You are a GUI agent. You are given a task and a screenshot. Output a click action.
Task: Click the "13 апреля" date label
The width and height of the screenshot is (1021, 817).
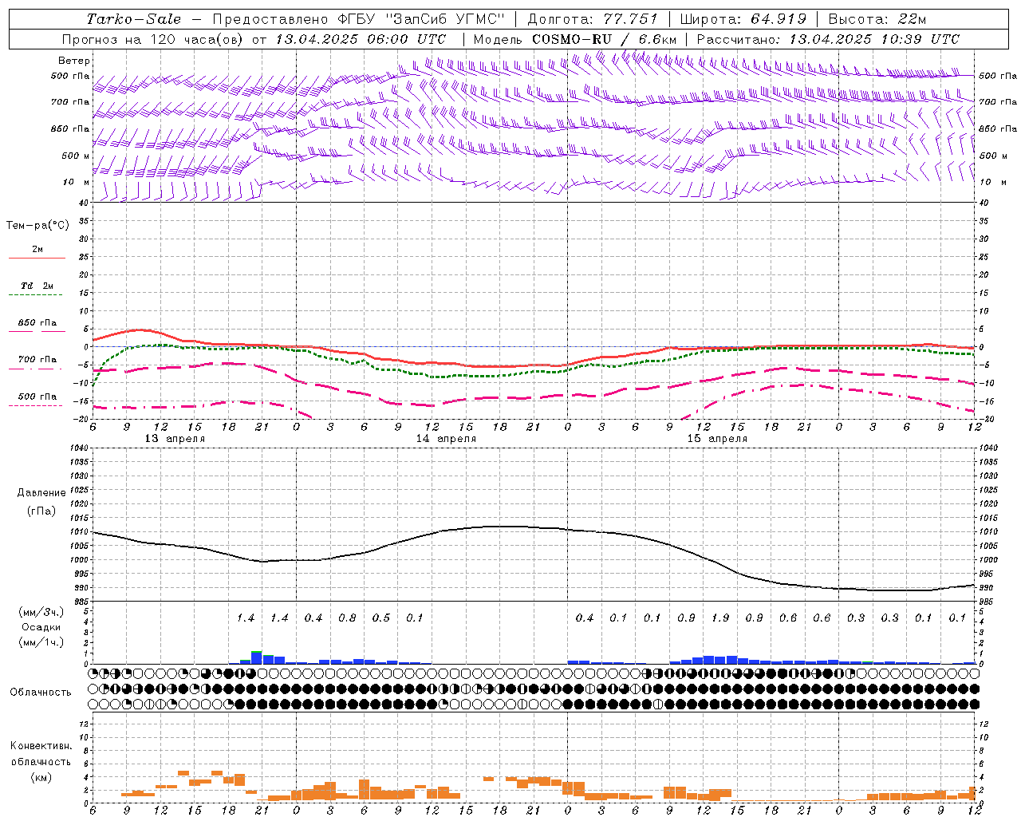(x=175, y=439)
